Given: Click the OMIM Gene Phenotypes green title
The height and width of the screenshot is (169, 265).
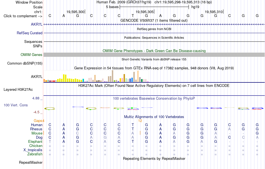Looking at the screenshot, I should point(154,51).
